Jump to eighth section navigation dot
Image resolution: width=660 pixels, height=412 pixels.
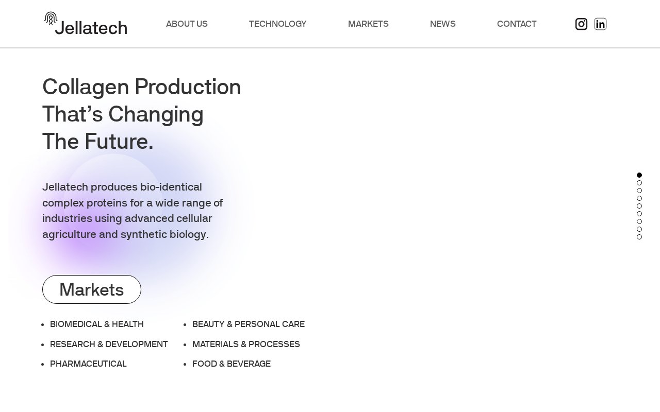coord(639,229)
